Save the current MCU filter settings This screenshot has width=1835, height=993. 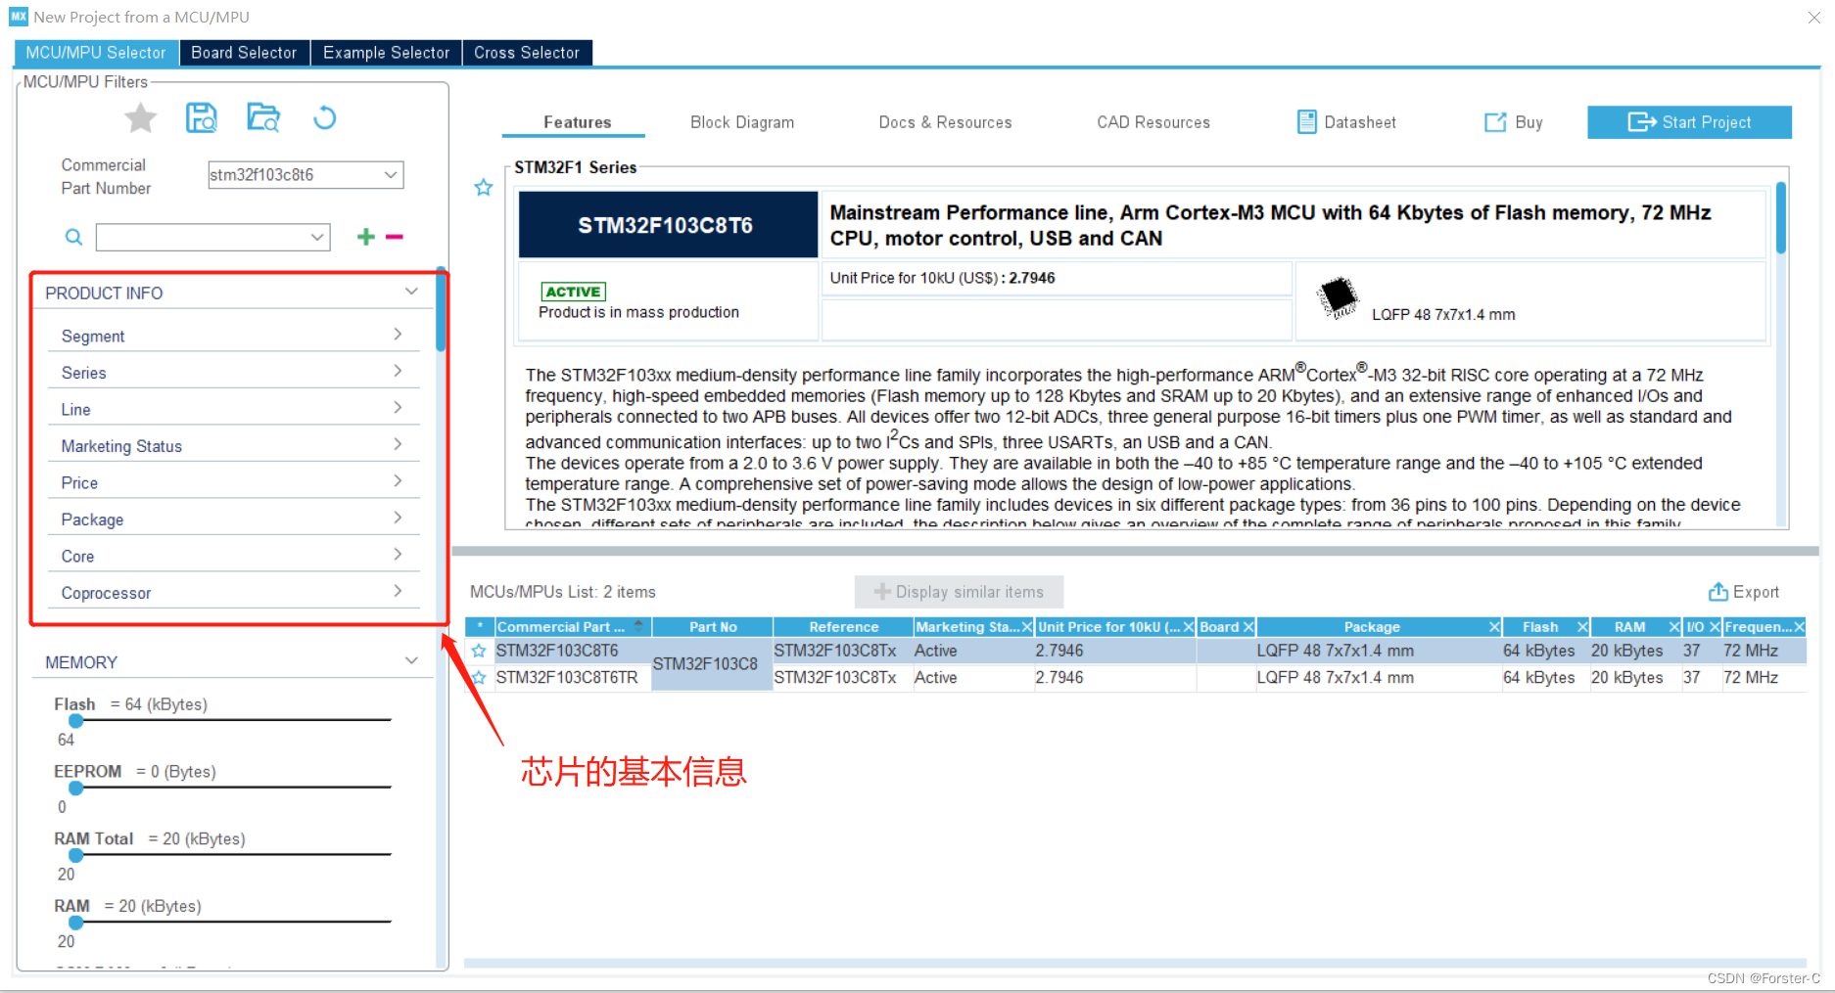pos(202,117)
